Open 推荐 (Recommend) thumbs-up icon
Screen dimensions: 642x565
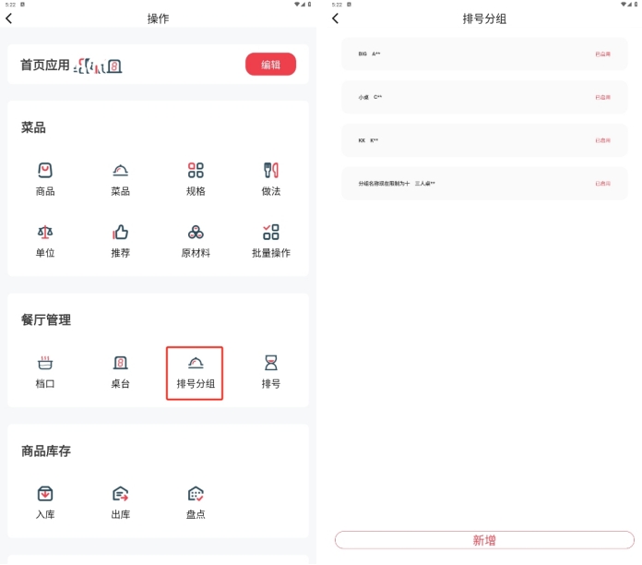tap(120, 232)
